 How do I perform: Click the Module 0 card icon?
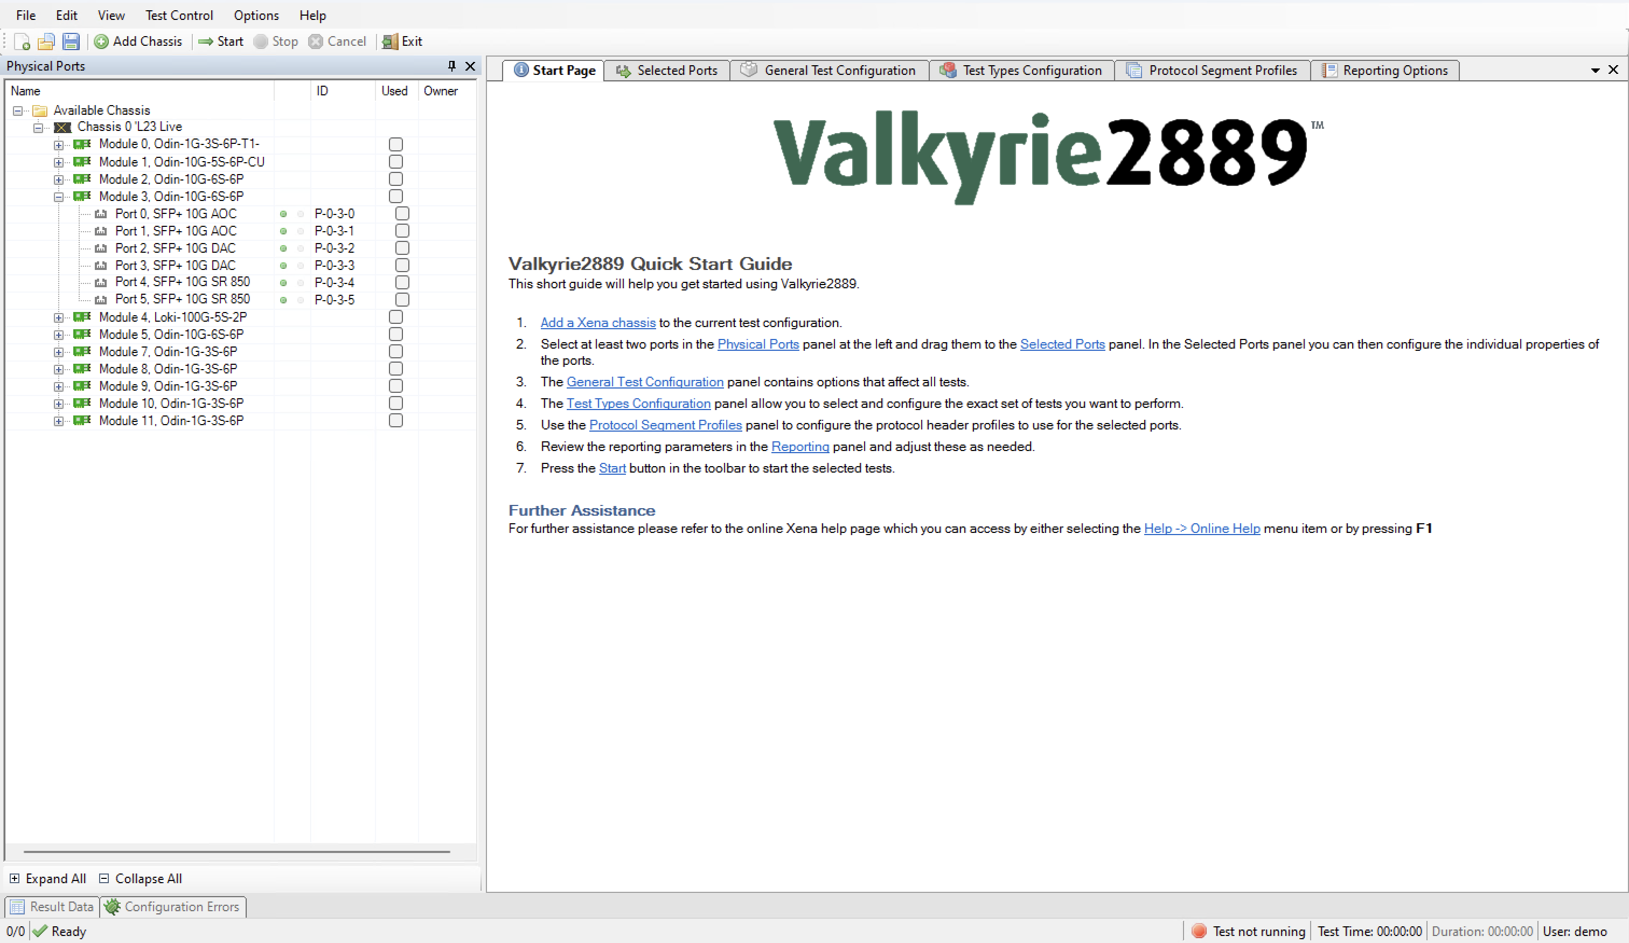tap(82, 143)
